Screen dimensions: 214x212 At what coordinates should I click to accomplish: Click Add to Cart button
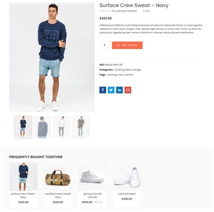click(127, 45)
